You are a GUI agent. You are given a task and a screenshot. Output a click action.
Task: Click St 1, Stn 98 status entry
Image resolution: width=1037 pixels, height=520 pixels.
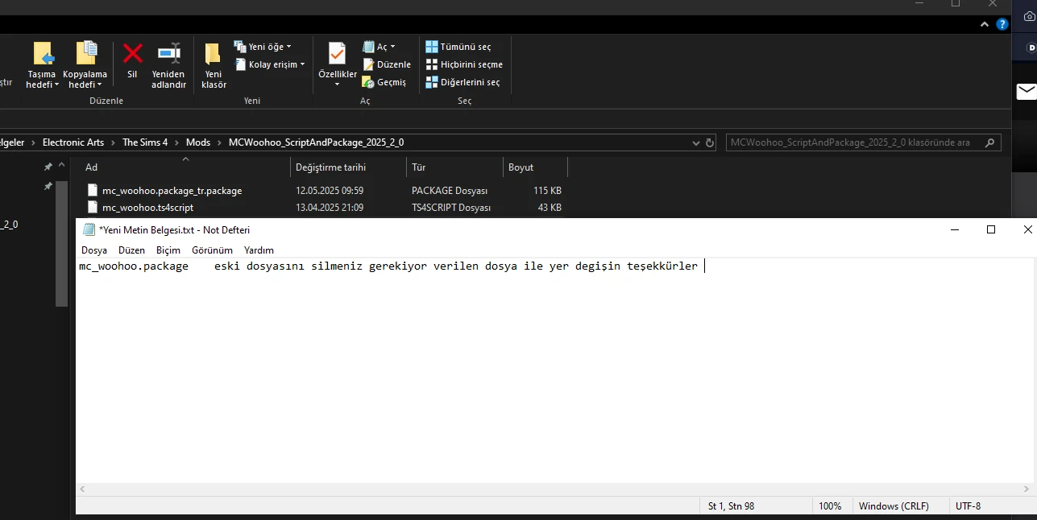click(731, 506)
